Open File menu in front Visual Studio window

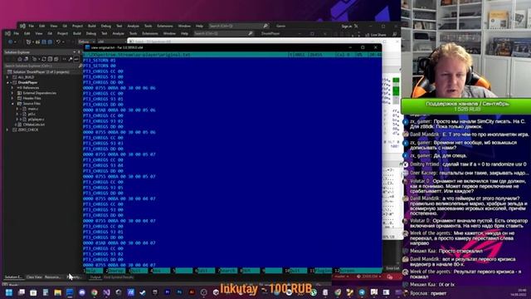tap(16, 33)
